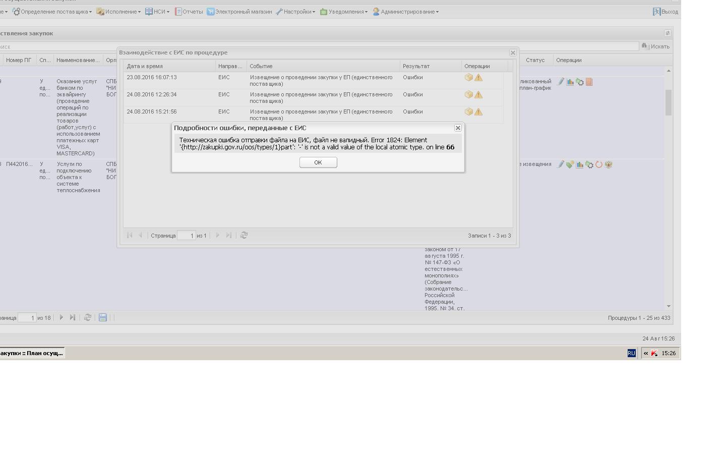Image resolution: width=726 pixels, height=454 pixels.
Task: Click OK in the error details dialog
Action: [318, 162]
